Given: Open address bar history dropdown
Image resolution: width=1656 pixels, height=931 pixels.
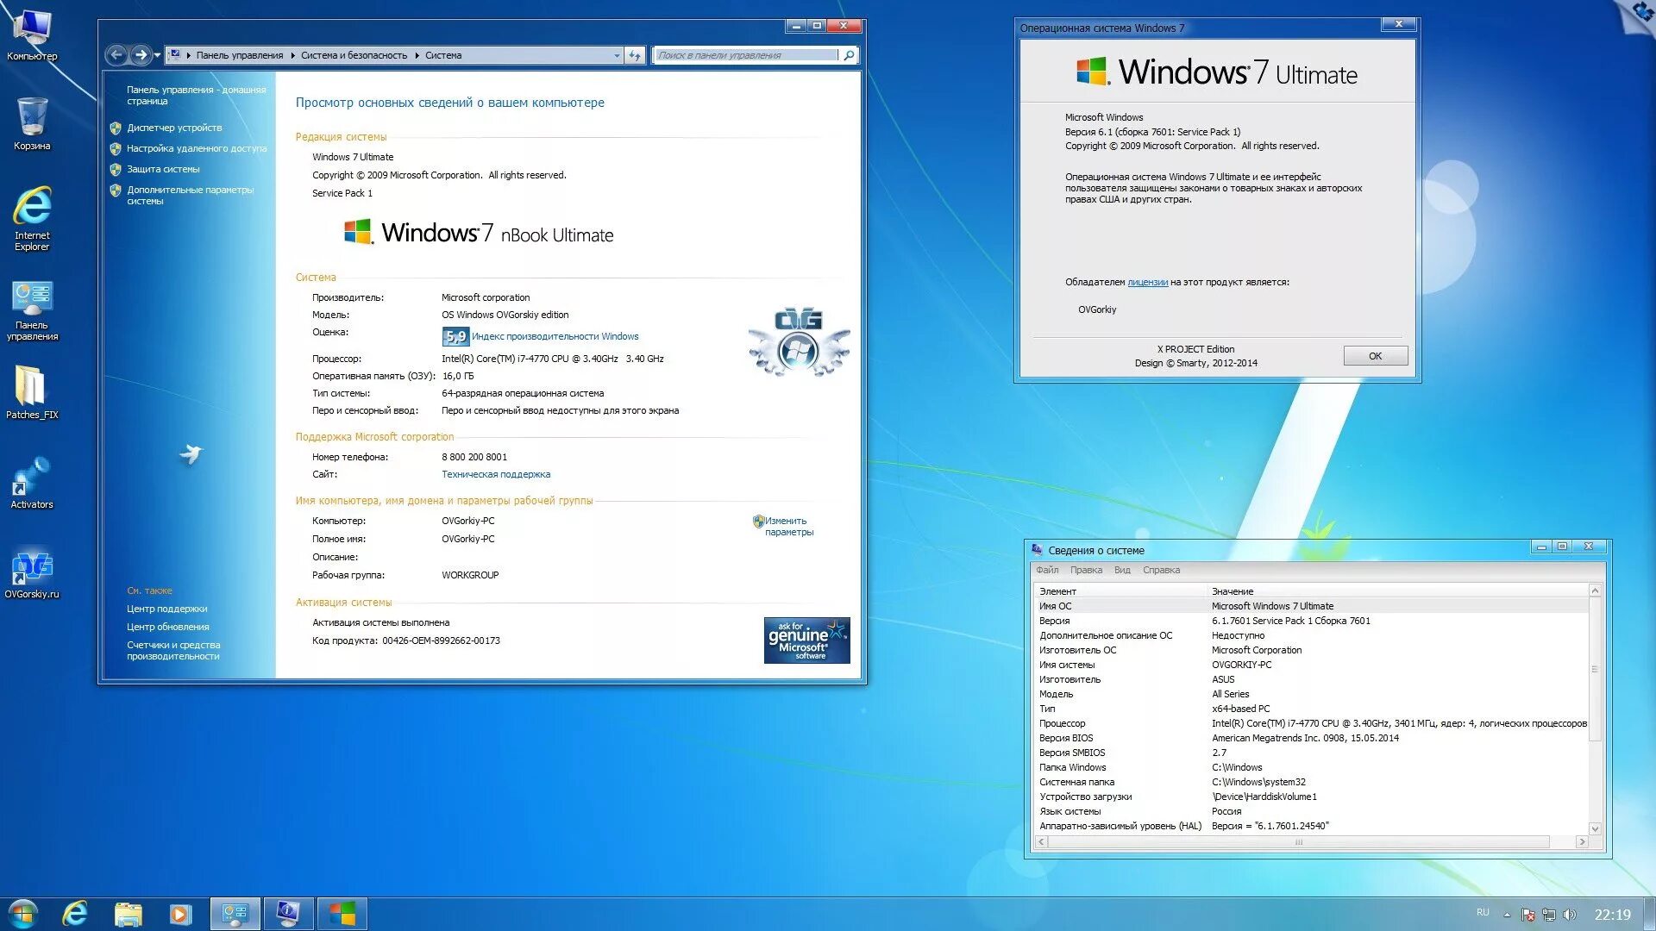Looking at the screenshot, I should (617, 55).
